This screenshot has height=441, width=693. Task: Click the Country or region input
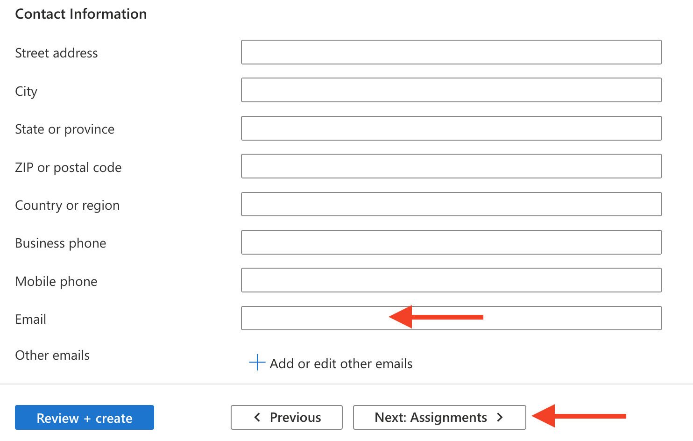[451, 205]
